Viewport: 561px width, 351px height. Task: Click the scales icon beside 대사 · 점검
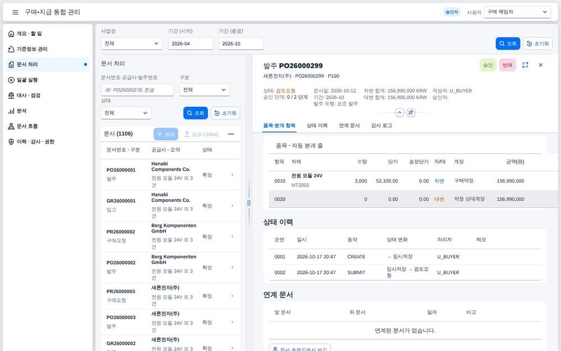coord(11,95)
